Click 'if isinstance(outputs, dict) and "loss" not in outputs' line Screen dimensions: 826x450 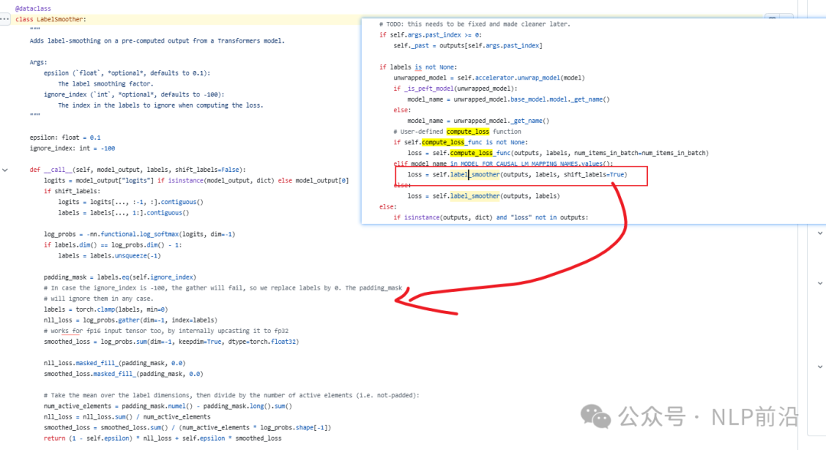pyautogui.click(x=491, y=218)
